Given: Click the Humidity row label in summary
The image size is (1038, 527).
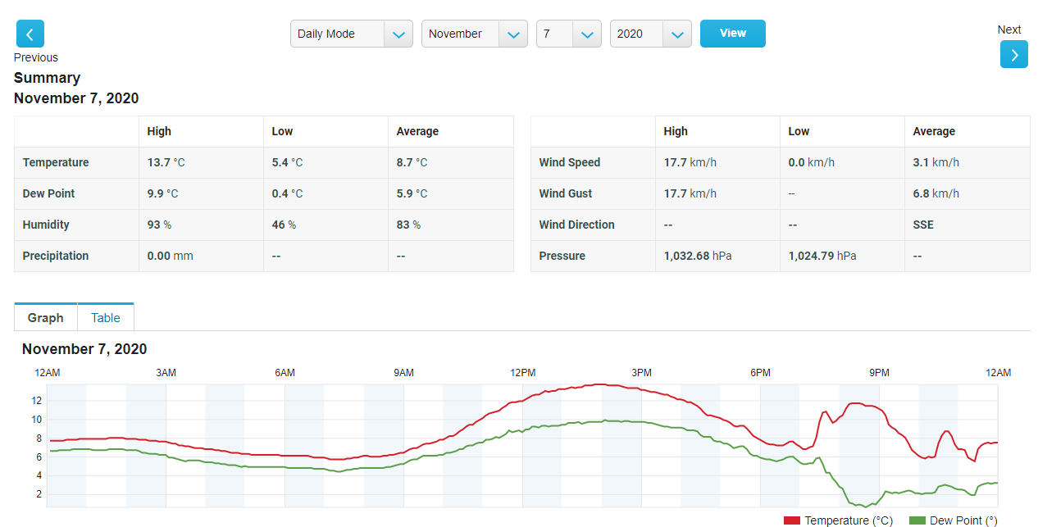Looking at the screenshot, I should (x=46, y=225).
